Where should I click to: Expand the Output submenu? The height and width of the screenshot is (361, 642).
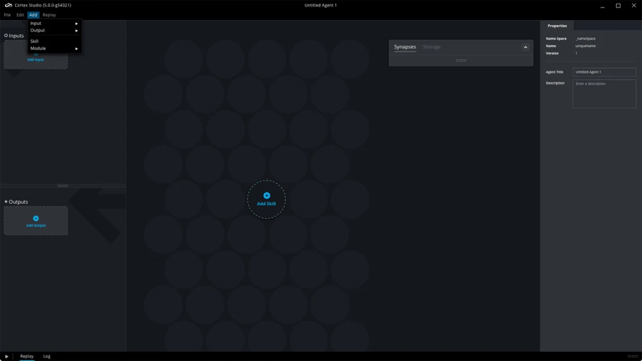point(55,30)
